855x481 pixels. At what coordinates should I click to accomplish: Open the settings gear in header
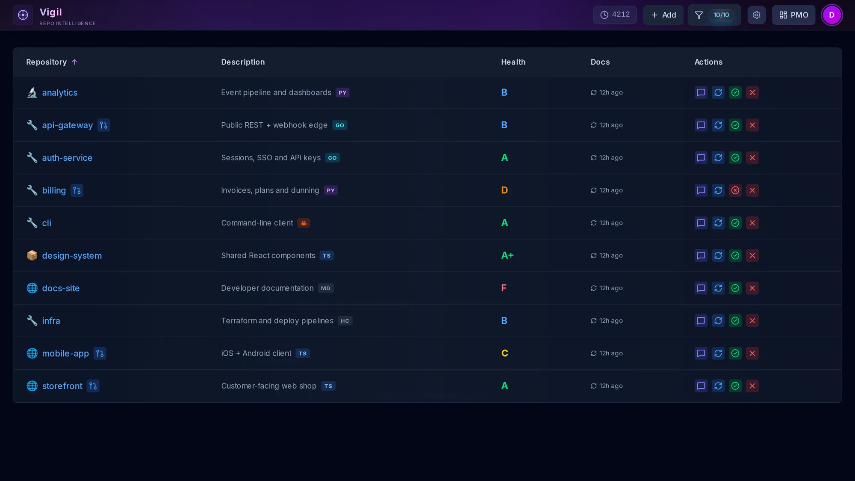(757, 15)
